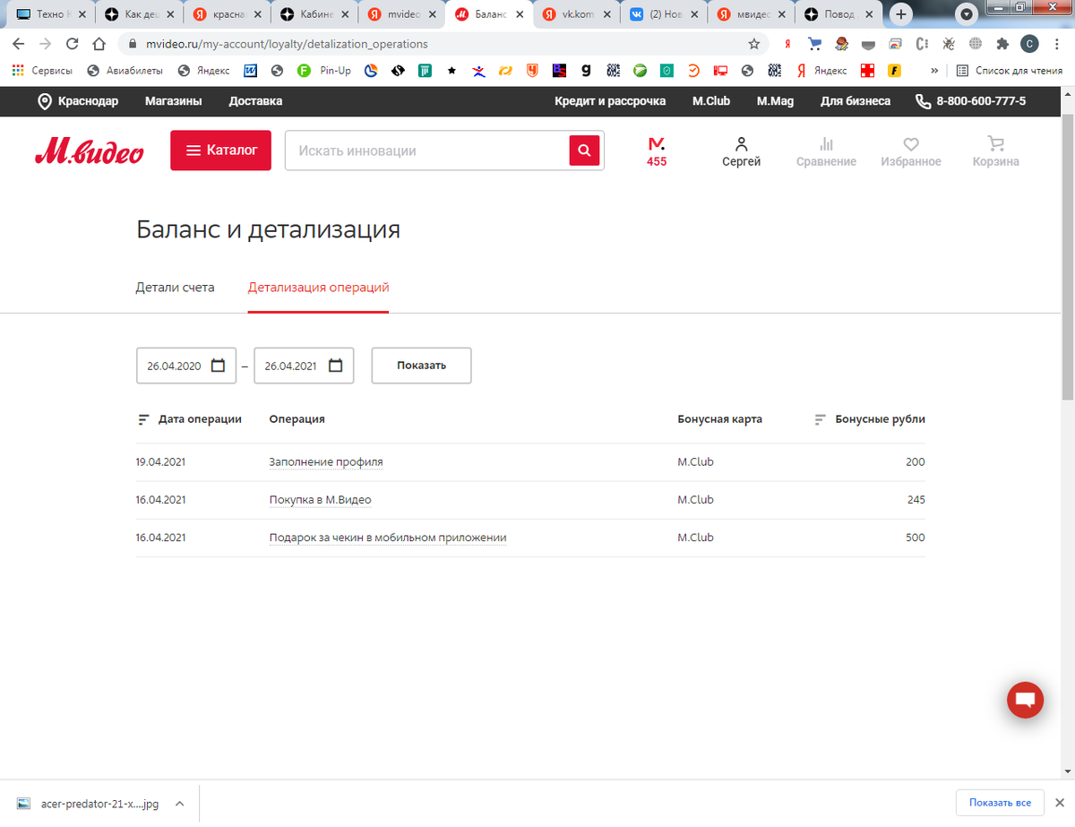Open Chrome menu three dots
1075x827 pixels.
tap(1055, 44)
